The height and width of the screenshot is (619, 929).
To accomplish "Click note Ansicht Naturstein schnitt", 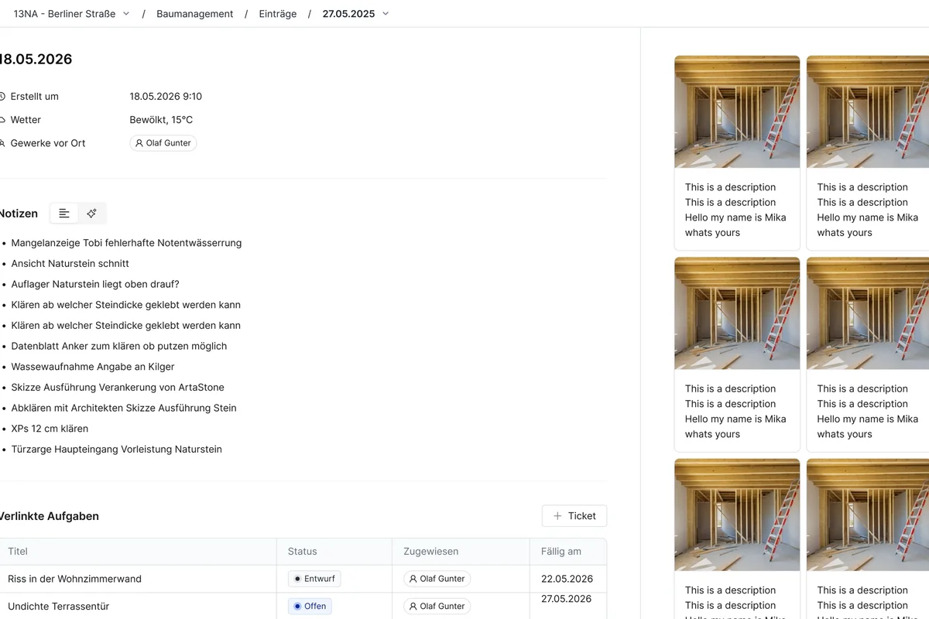I will 70,264.
